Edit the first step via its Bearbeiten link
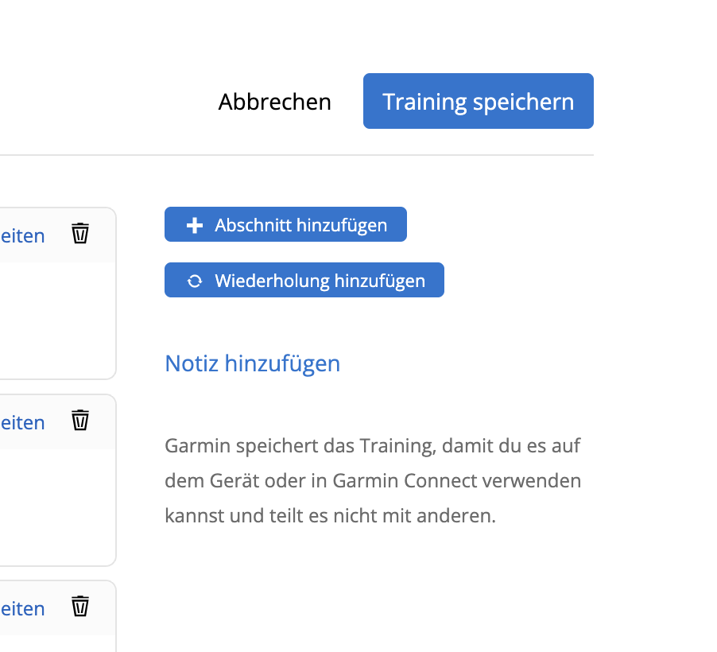 pyautogui.click(x=22, y=235)
